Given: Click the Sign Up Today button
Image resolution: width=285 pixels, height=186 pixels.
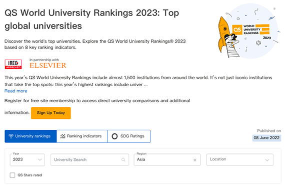Looking at the screenshot, I should click(x=51, y=113).
